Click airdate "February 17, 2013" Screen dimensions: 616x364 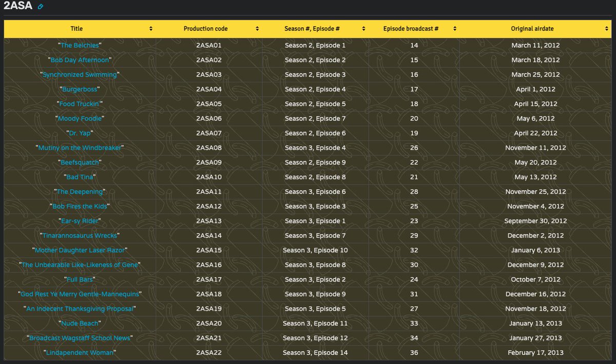point(535,353)
